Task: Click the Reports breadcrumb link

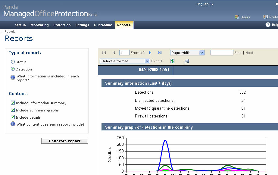Action: click(x=10, y=32)
